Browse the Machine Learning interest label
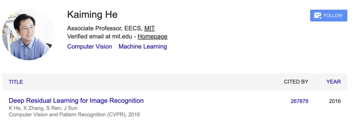This screenshot has height=123, width=352. click(143, 46)
